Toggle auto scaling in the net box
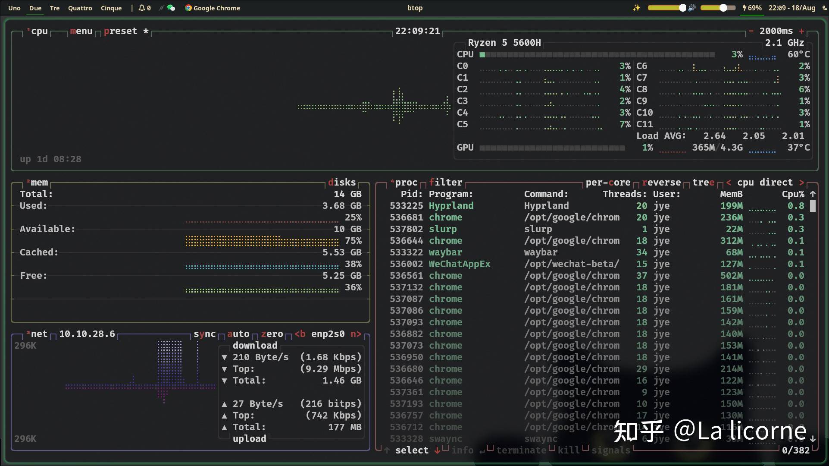The width and height of the screenshot is (829, 466). (x=238, y=334)
